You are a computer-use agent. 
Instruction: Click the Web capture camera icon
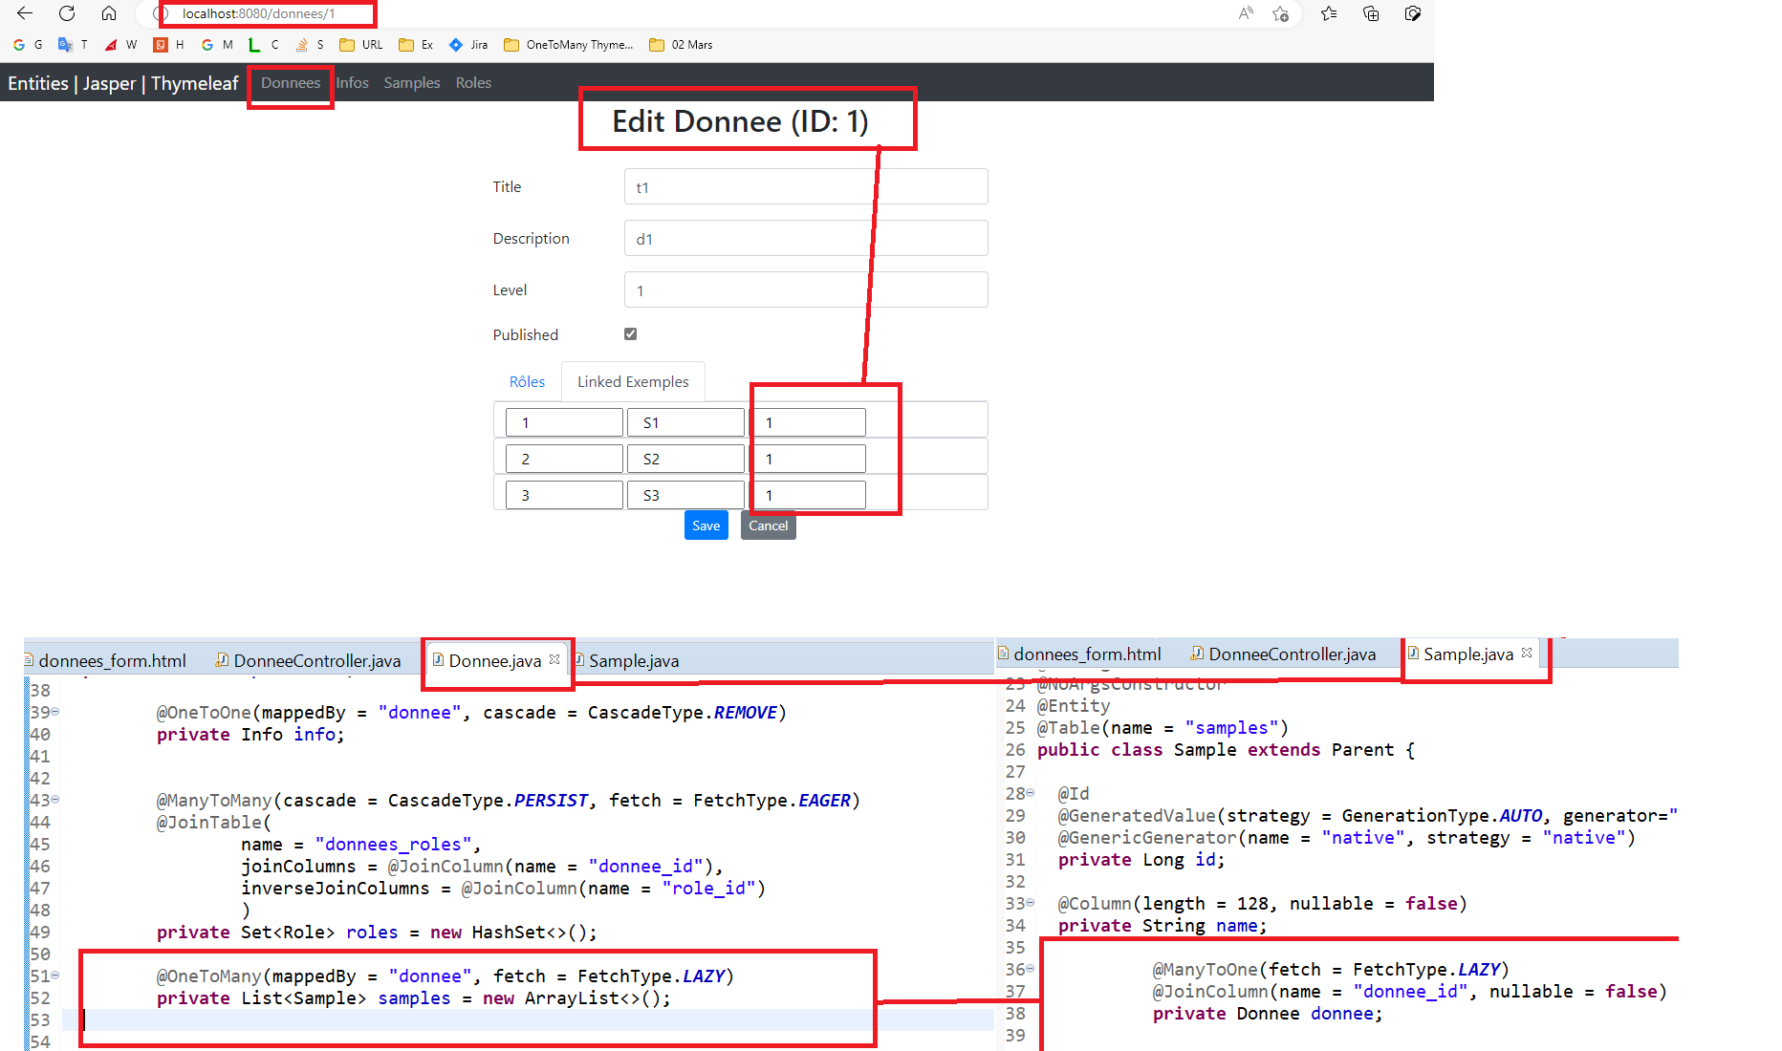[x=1413, y=13]
